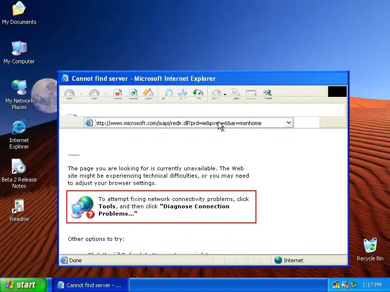Click the 'Internet' zone label
This screenshot has height=292, width=390.
point(293,260)
